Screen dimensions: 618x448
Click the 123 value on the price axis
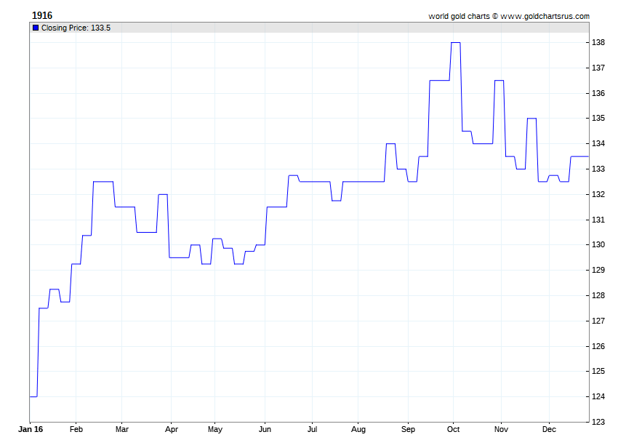click(599, 422)
